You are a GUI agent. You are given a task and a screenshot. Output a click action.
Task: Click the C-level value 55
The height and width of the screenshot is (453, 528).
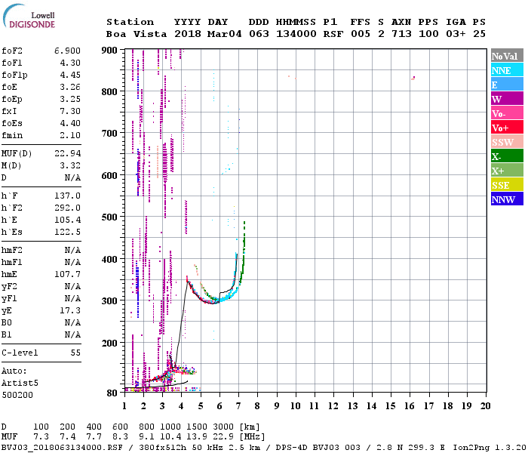tap(75, 353)
